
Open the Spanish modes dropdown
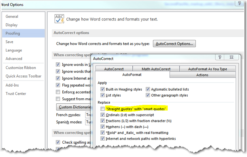click(88, 122)
